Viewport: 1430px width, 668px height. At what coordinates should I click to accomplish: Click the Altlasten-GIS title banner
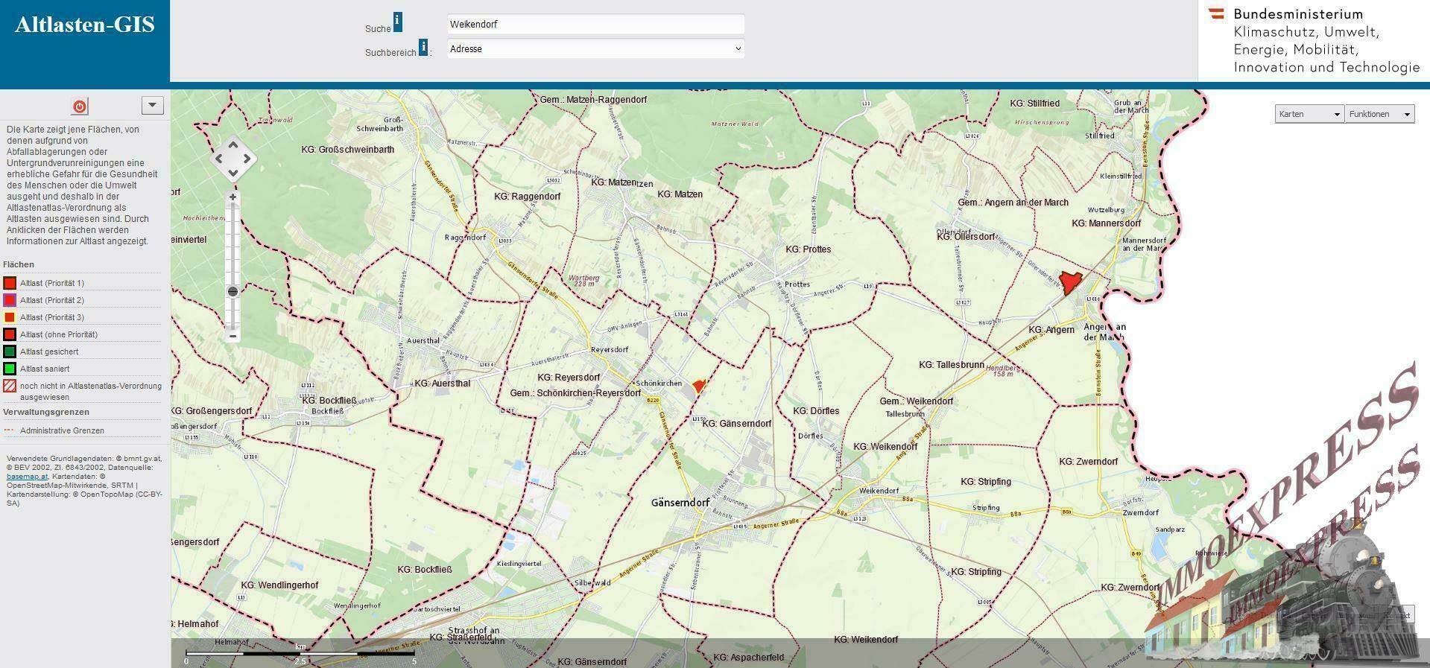tap(85, 25)
